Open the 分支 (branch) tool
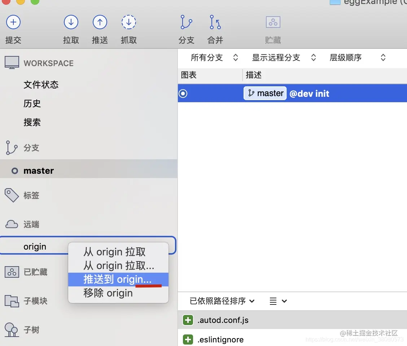The image size is (407, 346). 187,22
